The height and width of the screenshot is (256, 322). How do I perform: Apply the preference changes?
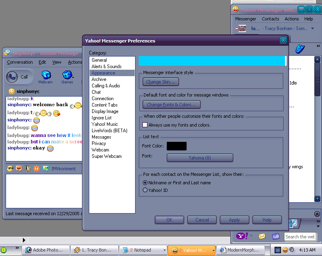point(234,220)
